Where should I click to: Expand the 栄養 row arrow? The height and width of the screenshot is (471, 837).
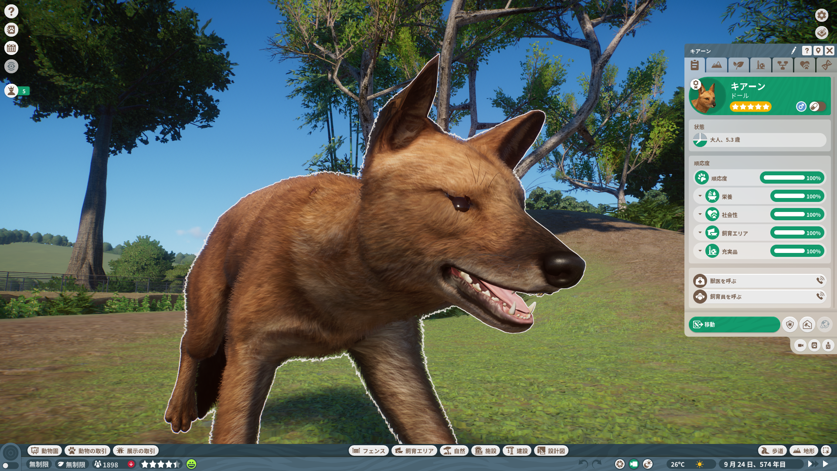(700, 196)
